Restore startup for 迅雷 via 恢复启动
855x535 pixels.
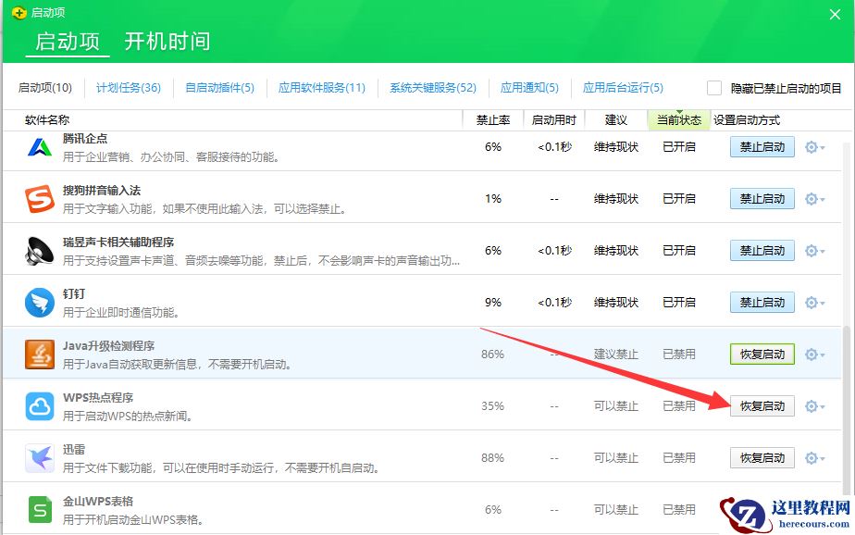tap(764, 457)
